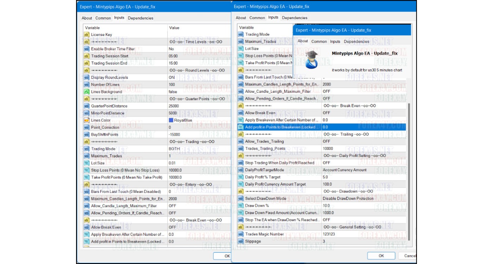Click the vertical scrollbar in the right window

coord(409,169)
